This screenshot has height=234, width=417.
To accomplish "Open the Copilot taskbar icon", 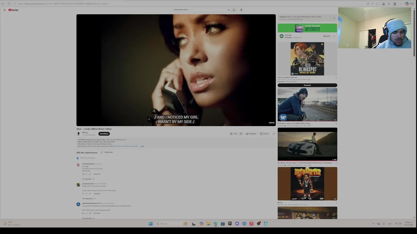I will point(201,224).
